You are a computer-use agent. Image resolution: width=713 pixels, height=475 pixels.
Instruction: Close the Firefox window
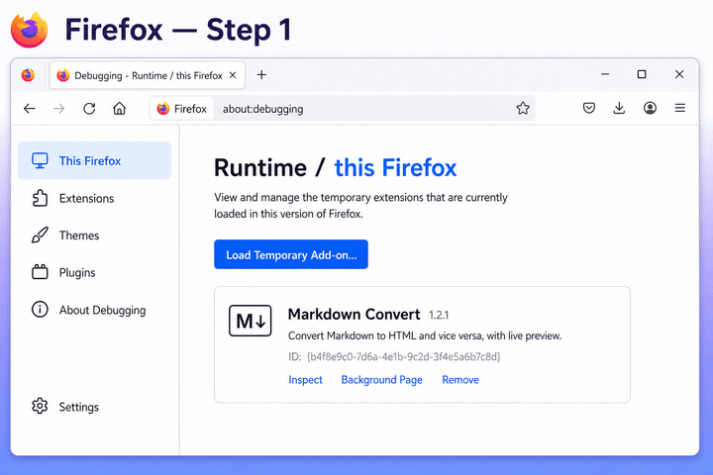pos(679,74)
